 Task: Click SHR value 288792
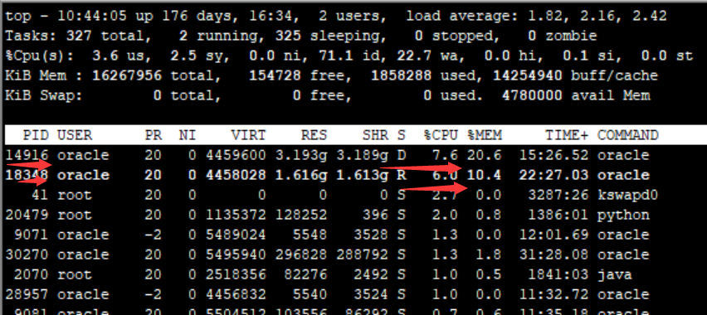pos(362,254)
